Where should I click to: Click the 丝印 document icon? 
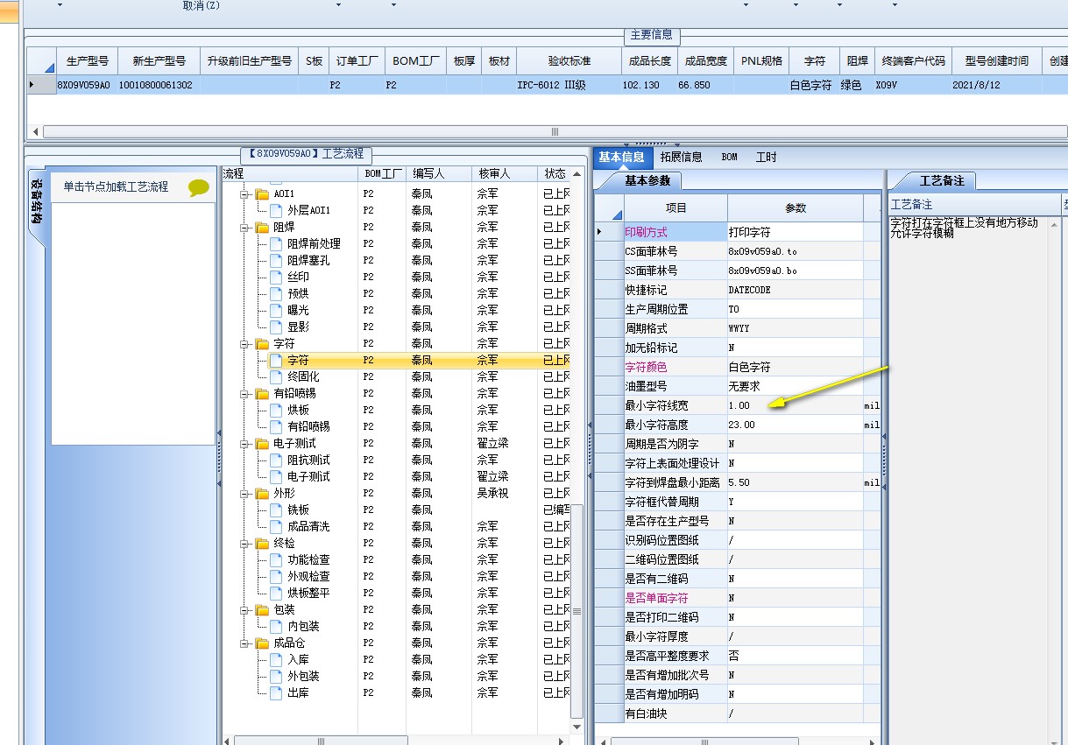pos(276,277)
